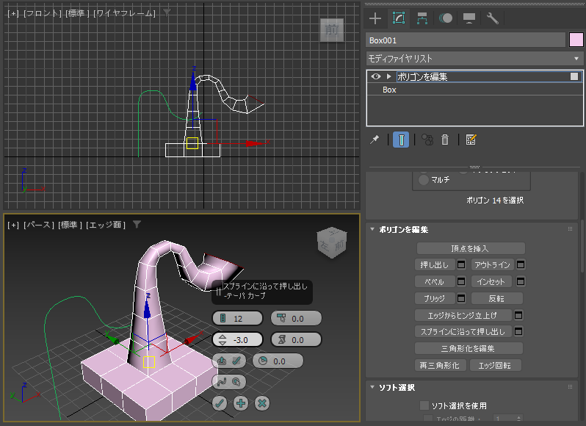This screenshot has width=586, height=426.
Task: Cancel the caddy with the X icon
Action: (x=262, y=403)
